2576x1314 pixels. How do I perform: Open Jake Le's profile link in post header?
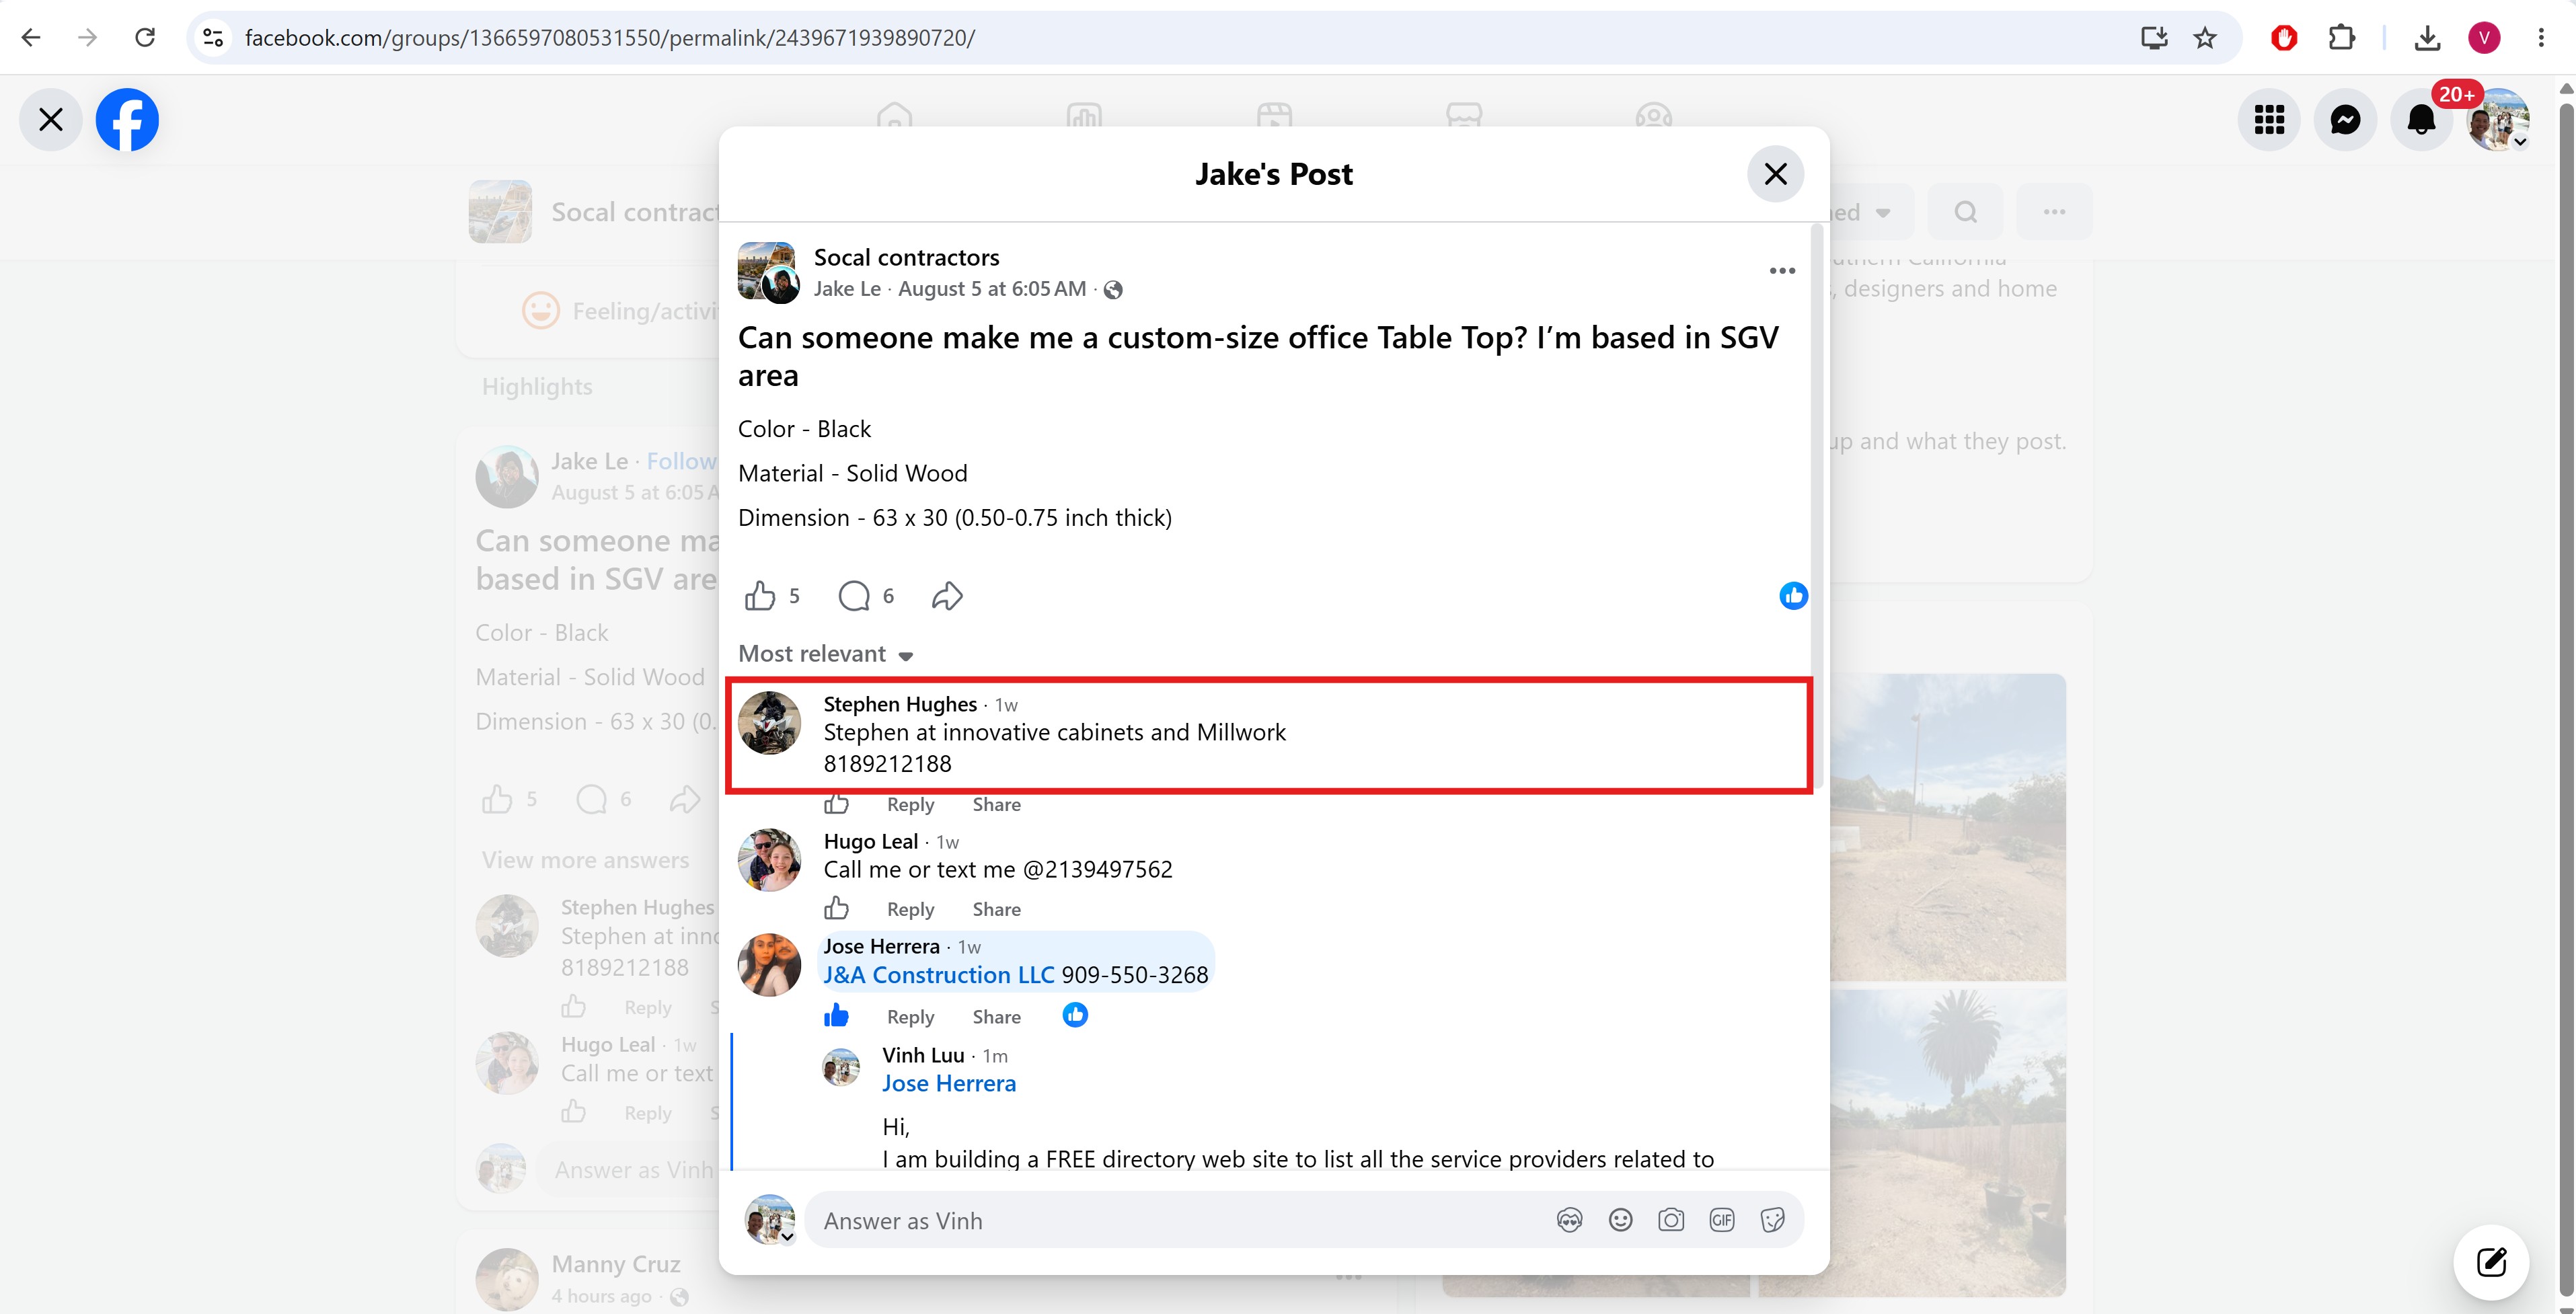[x=847, y=289]
